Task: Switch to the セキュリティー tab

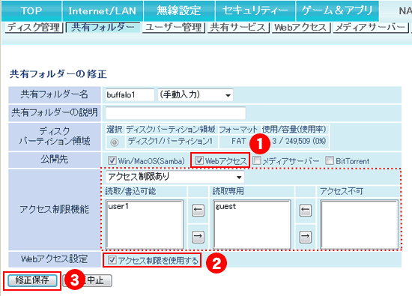Action: coord(255,10)
